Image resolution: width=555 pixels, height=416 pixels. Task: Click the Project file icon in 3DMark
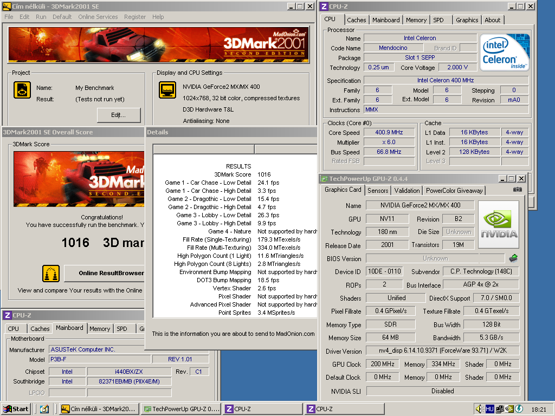click(x=22, y=89)
